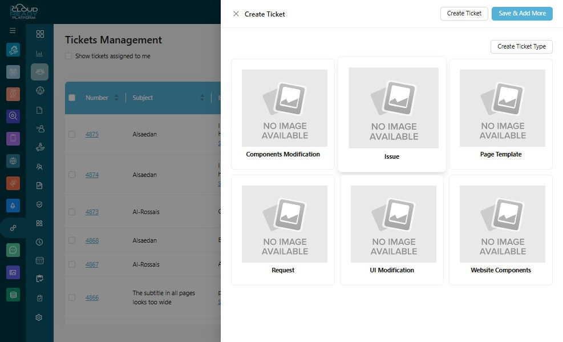Open the shield check icon in the submenu
563x342 pixels.
click(x=39, y=204)
